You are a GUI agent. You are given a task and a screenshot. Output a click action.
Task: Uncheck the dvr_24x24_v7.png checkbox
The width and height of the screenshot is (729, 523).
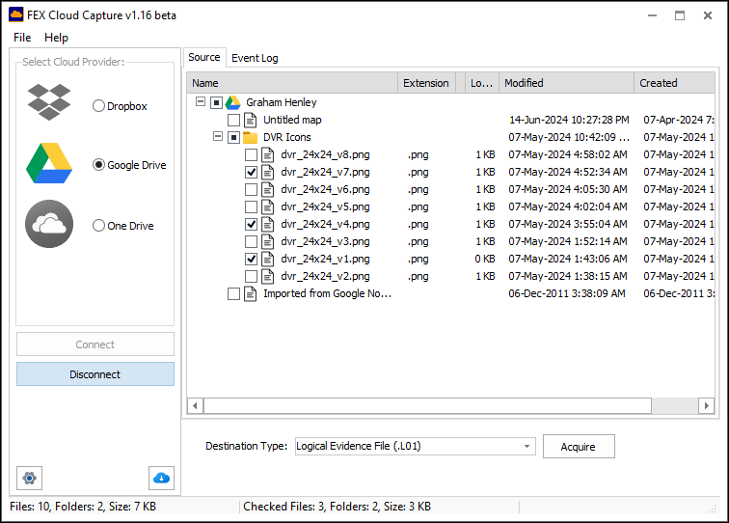click(252, 172)
